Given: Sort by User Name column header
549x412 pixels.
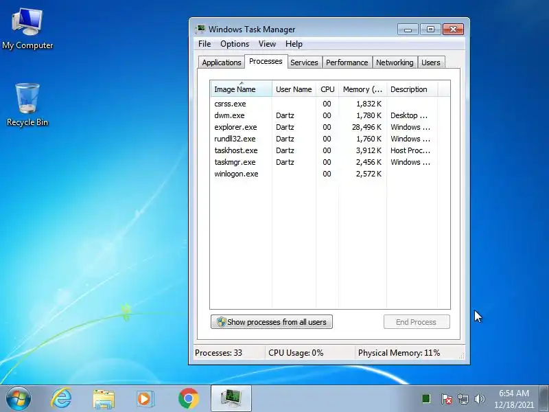Looking at the screenshot, I should tap(294, 89).
